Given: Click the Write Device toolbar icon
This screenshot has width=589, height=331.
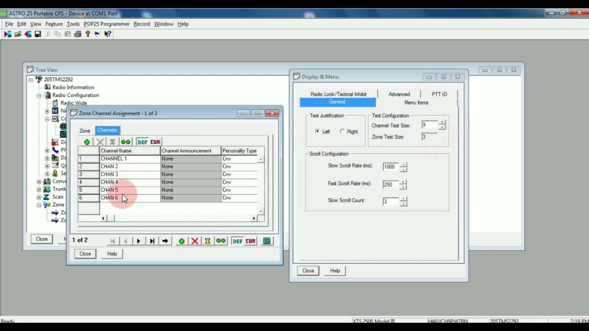Looking at the screenshot, I should tap(28, 34).
